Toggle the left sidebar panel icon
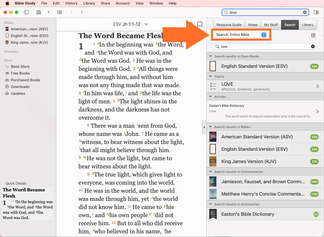Viewport: 324px width, 237px height. coord(26,12)
